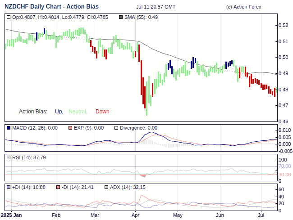
Task: Click the 2025 Jan time axis label
Action: click(11, 216)
